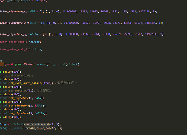Click the blueFlag variable declaration
The image size is (187, 135).
35,49
